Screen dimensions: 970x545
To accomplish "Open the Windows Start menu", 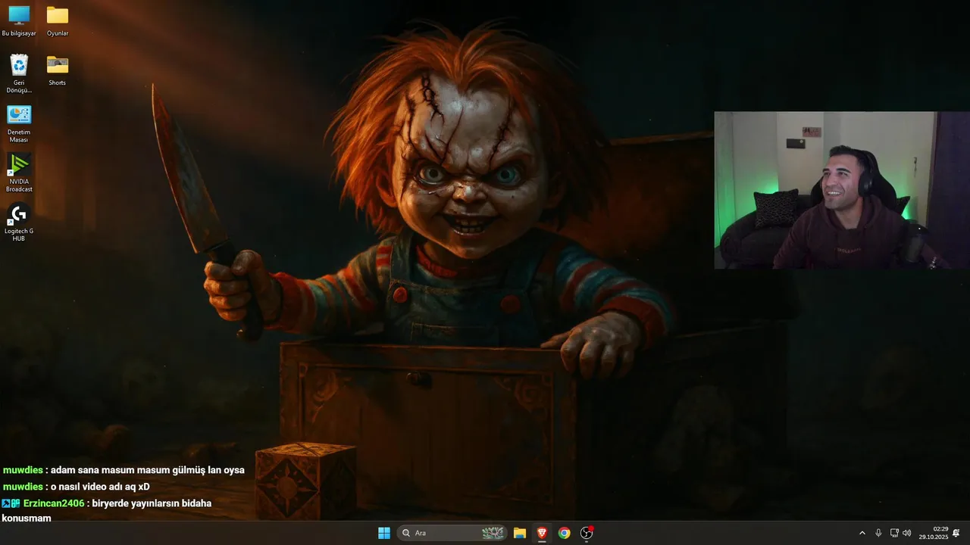I will [x=384, y=533].
